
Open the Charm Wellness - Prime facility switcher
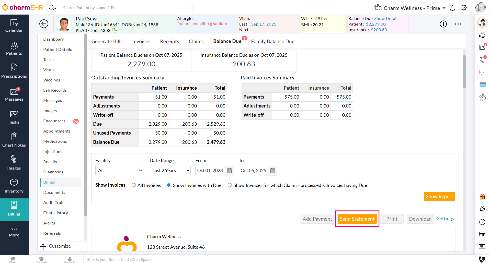(412, 8)
